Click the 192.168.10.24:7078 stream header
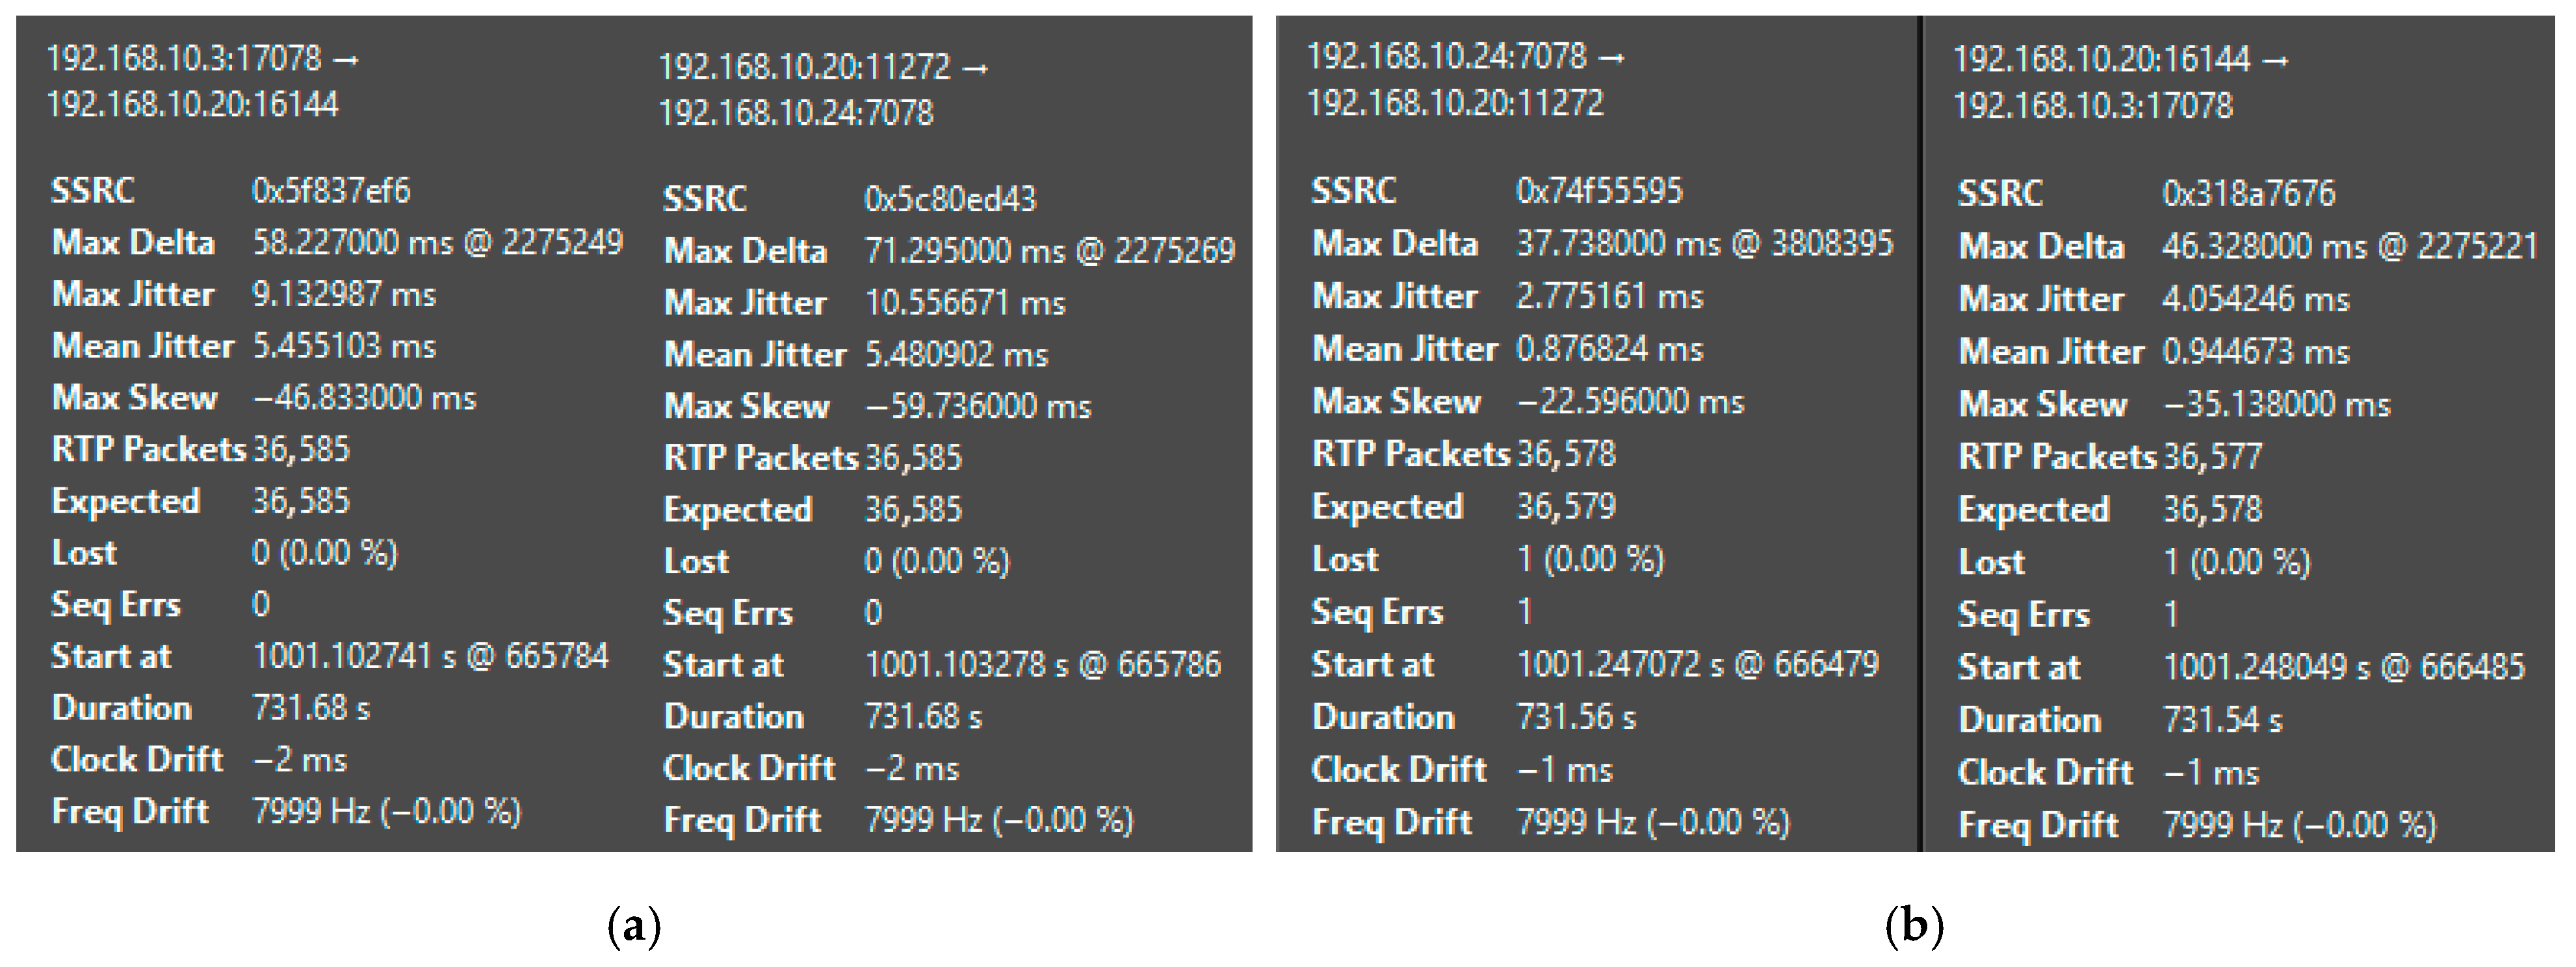The image size is (2576, 967). pos(1465,79)
